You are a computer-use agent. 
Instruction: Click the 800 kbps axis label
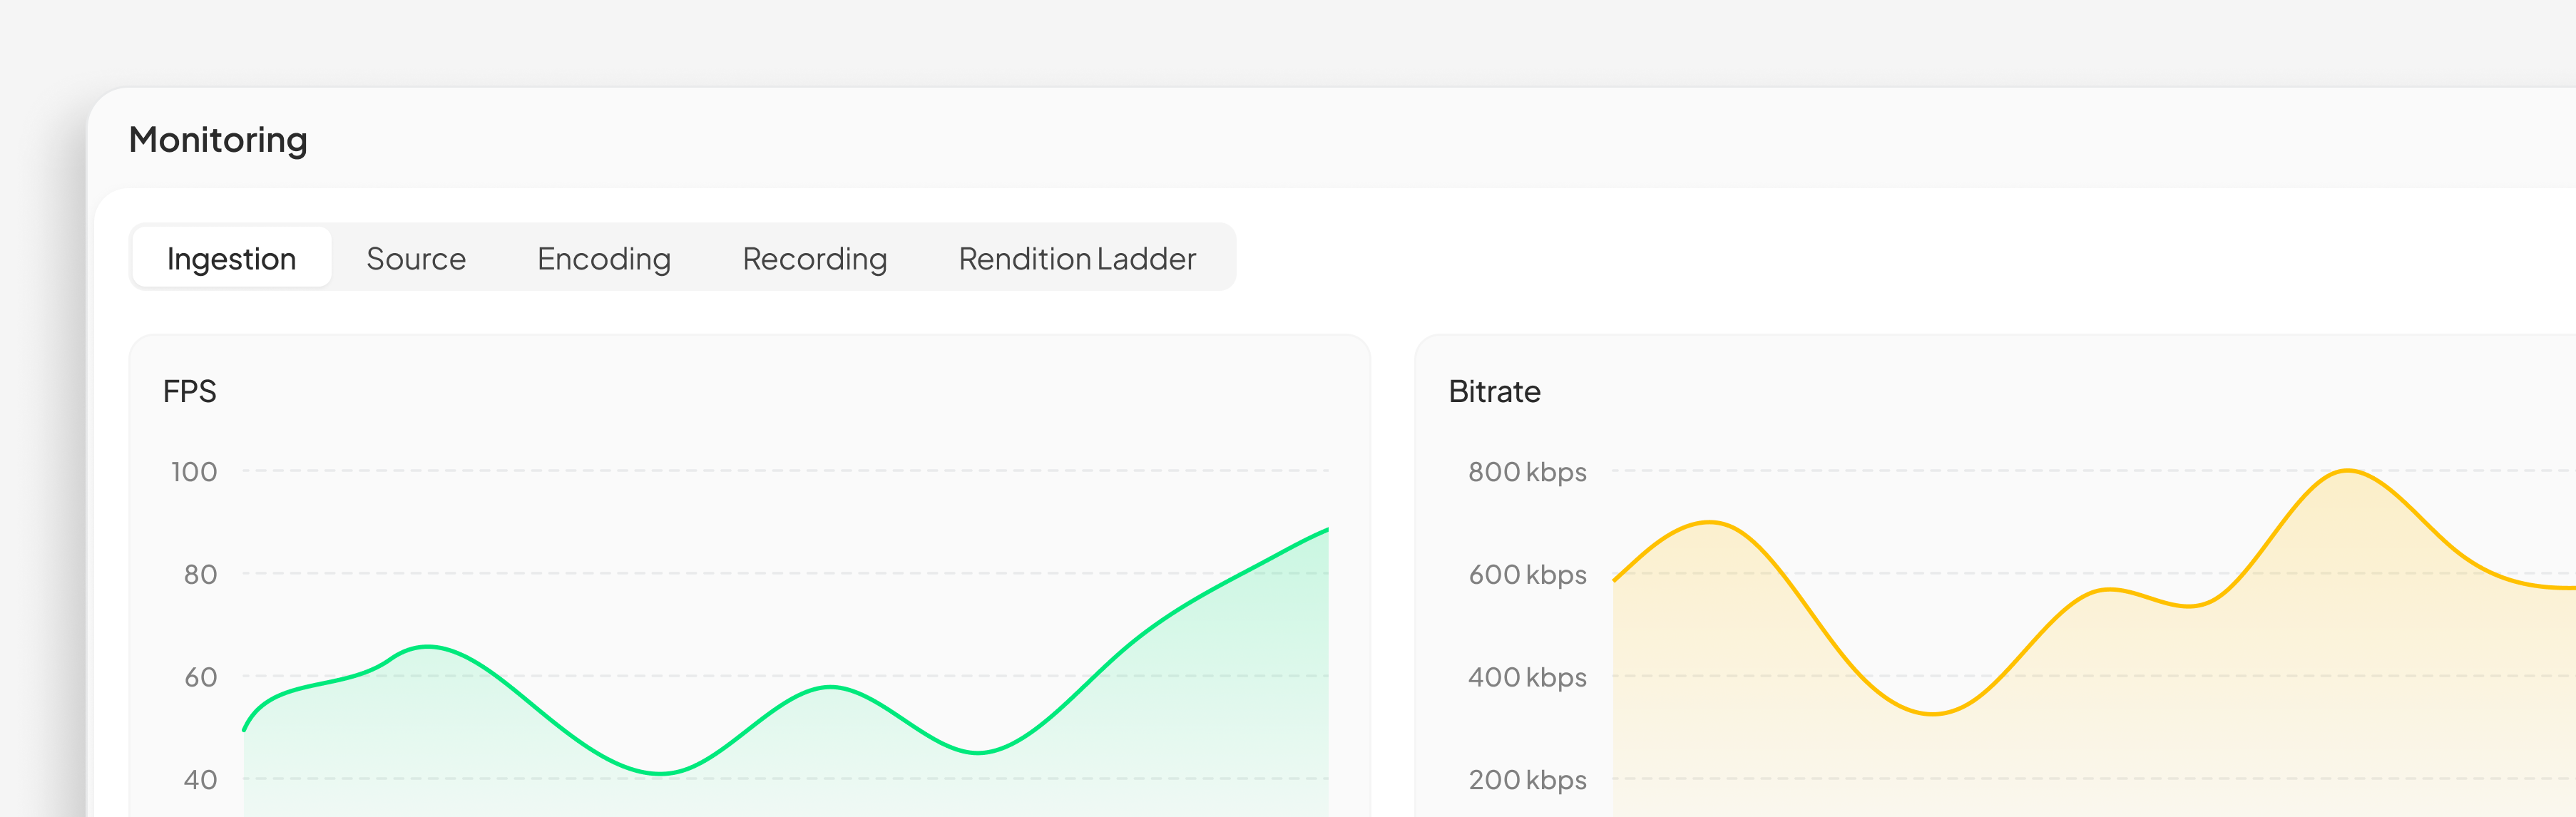point(1527,471)
